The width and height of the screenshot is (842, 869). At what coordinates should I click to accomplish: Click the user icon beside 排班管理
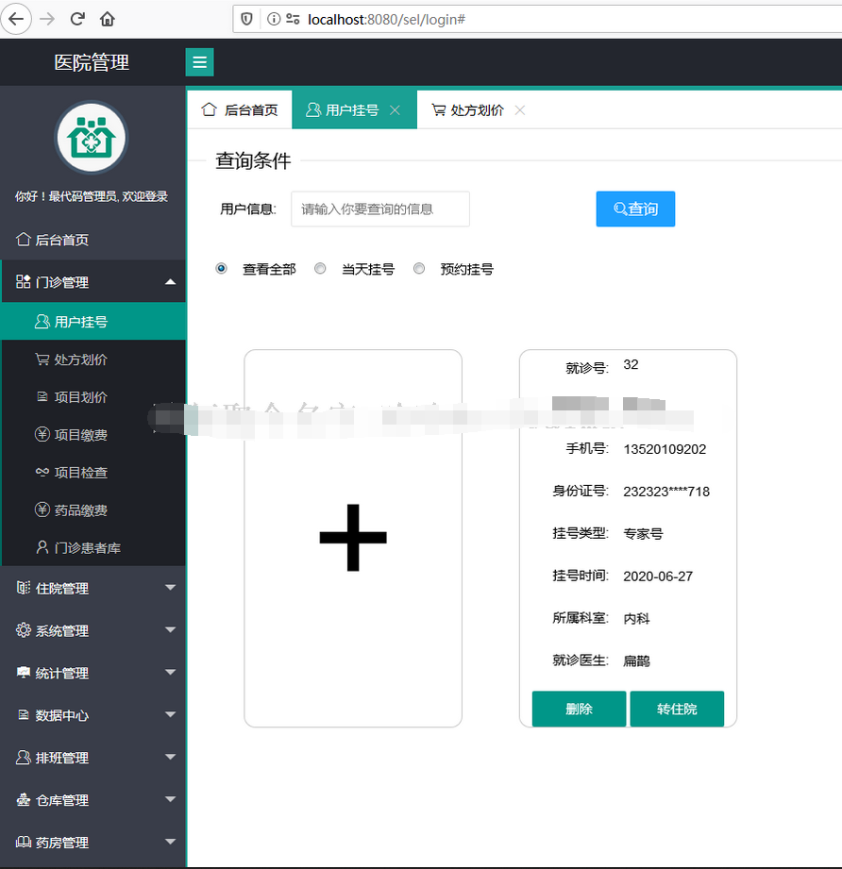24,758
